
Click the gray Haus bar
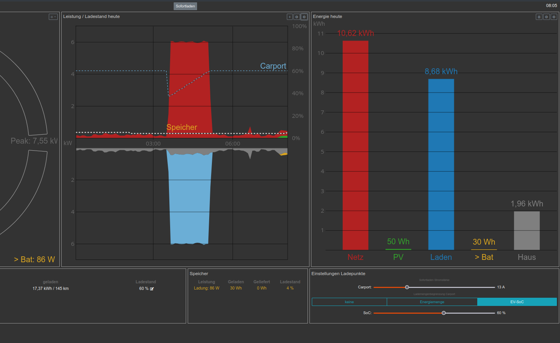[x=526, y=230]
